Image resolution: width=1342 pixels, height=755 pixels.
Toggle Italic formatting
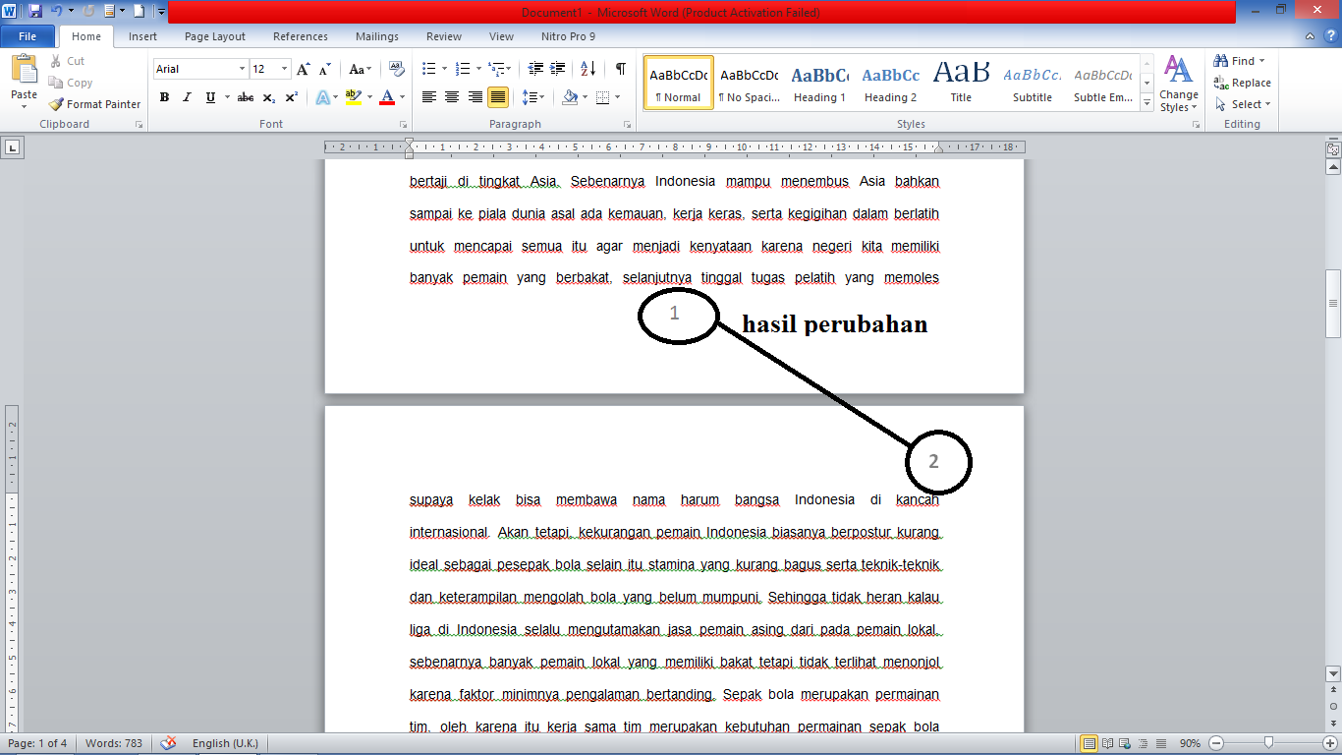coord(188,97)
